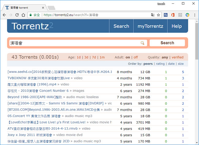The height and width of the screenshot is (145, 199).
Task: Sort results by size
Action: pyautogui.click(x=181, y=64)
